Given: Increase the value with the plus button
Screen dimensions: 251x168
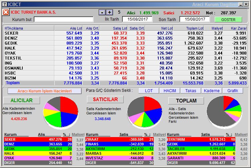Looking at the screenshot, I should [109, 12].
